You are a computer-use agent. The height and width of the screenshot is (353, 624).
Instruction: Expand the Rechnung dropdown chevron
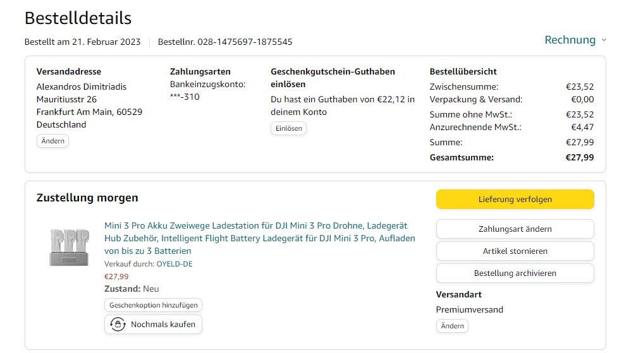tap(604, 40)
